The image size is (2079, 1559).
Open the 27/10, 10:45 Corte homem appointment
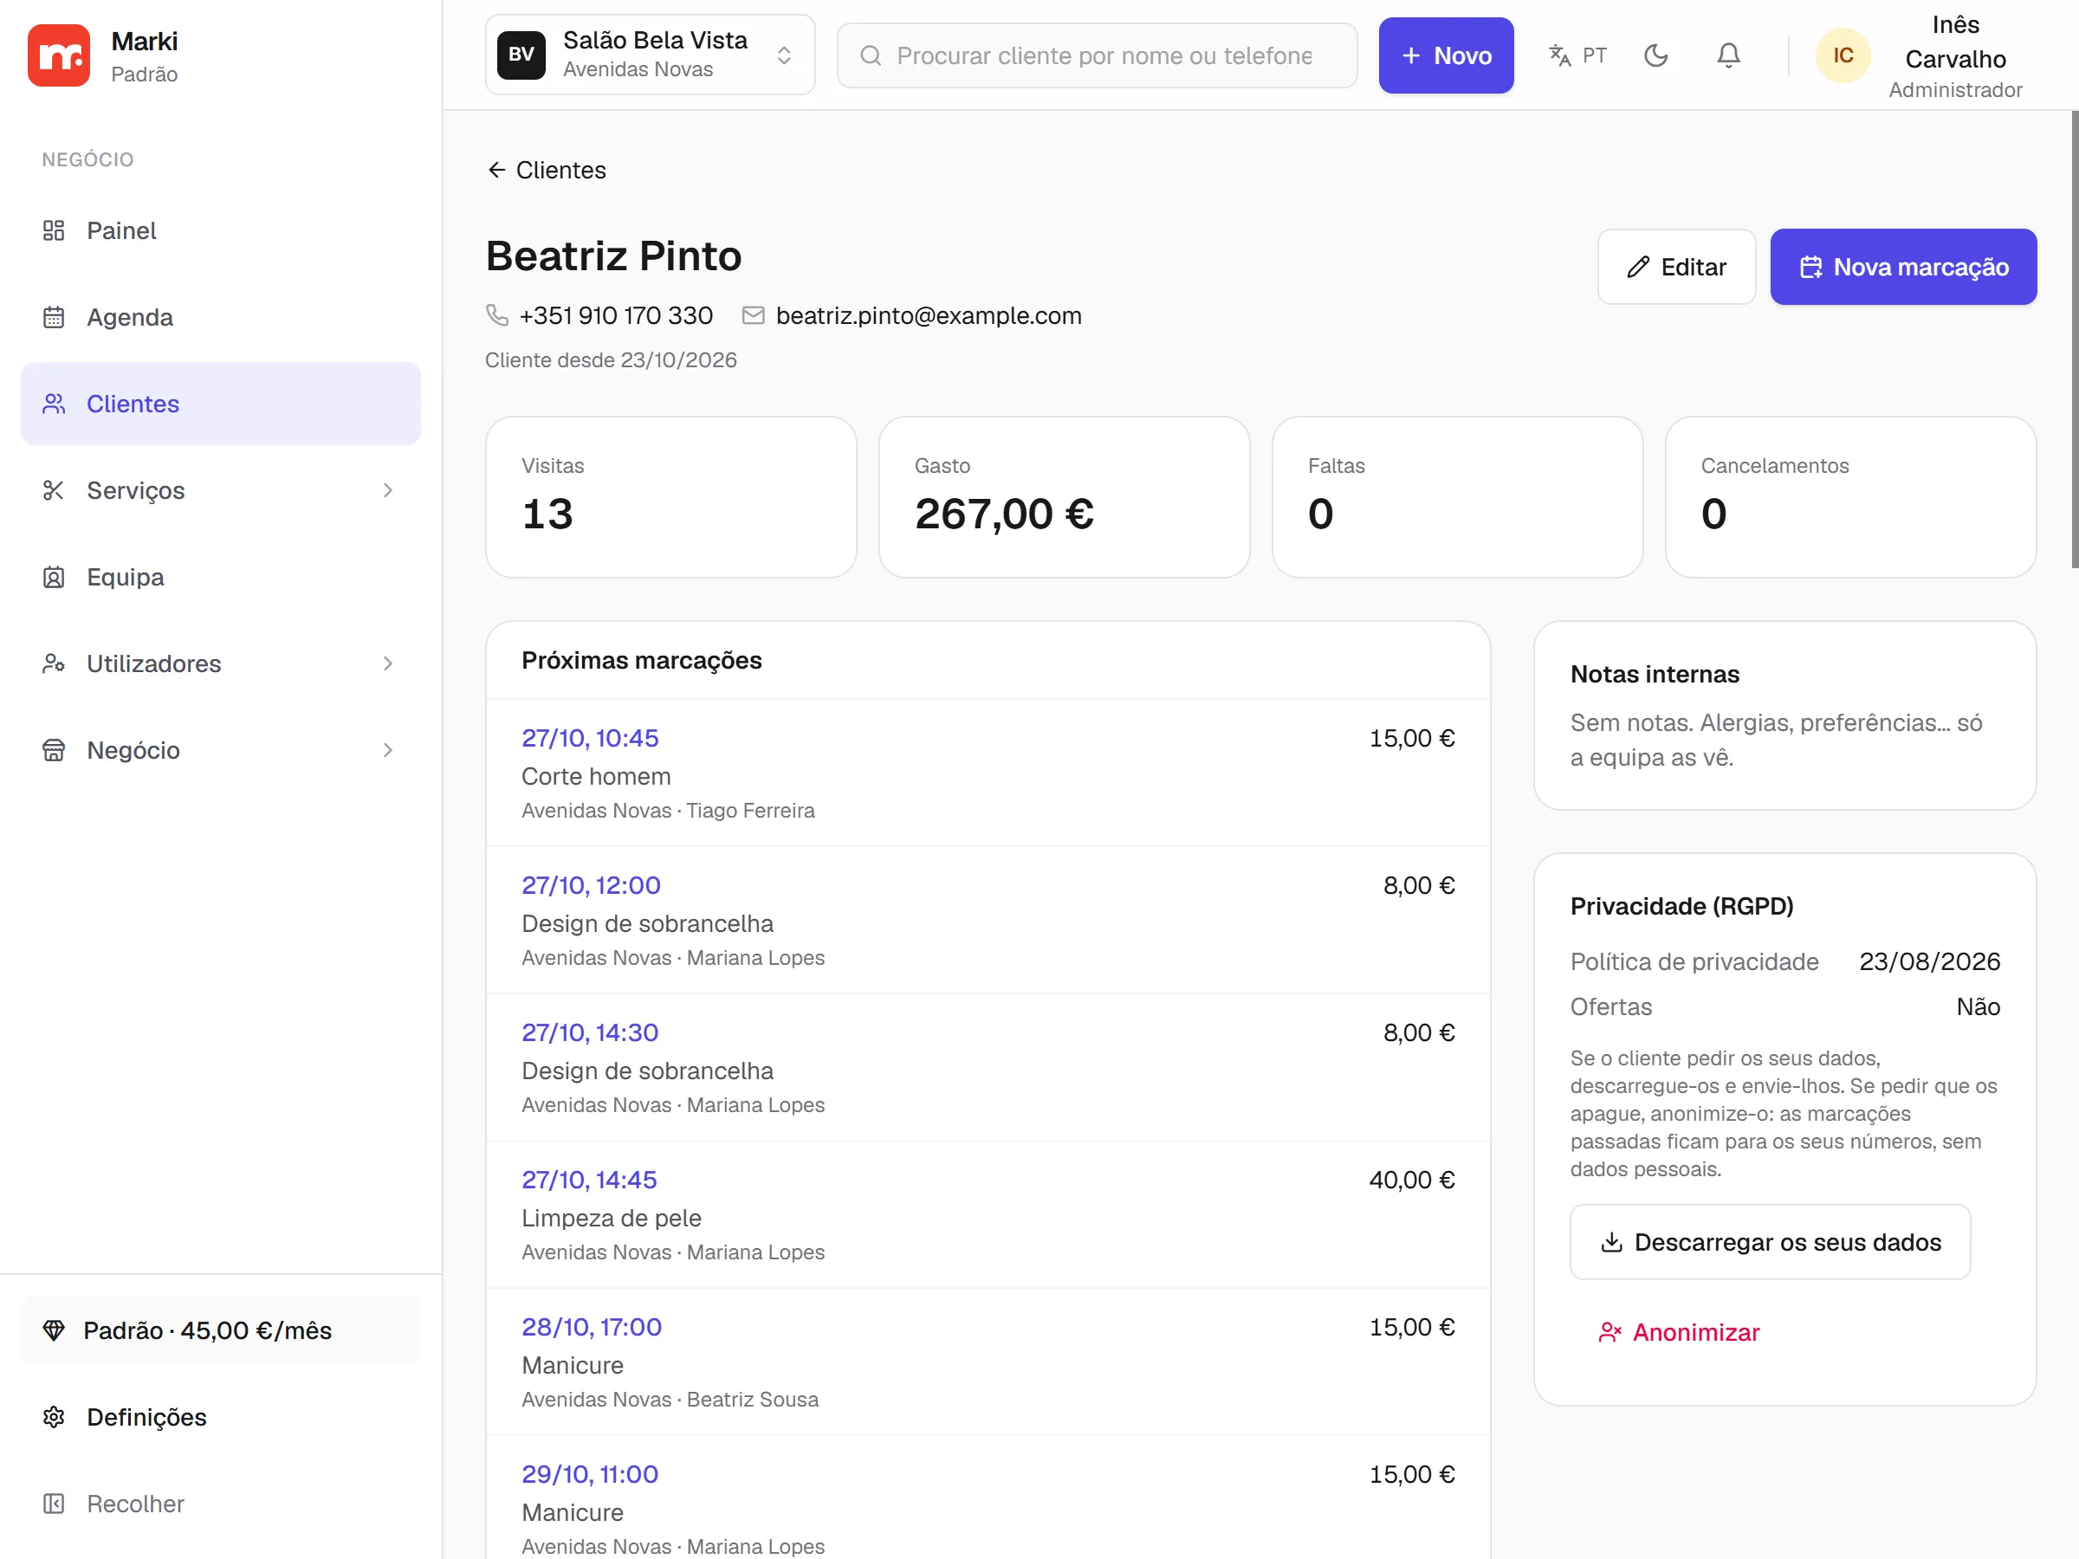click(x=988, y=773)
